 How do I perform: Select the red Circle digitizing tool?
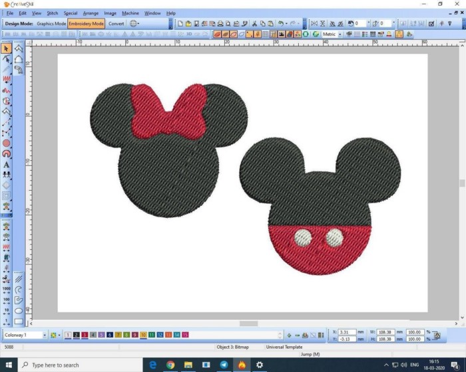pos(6,143)
